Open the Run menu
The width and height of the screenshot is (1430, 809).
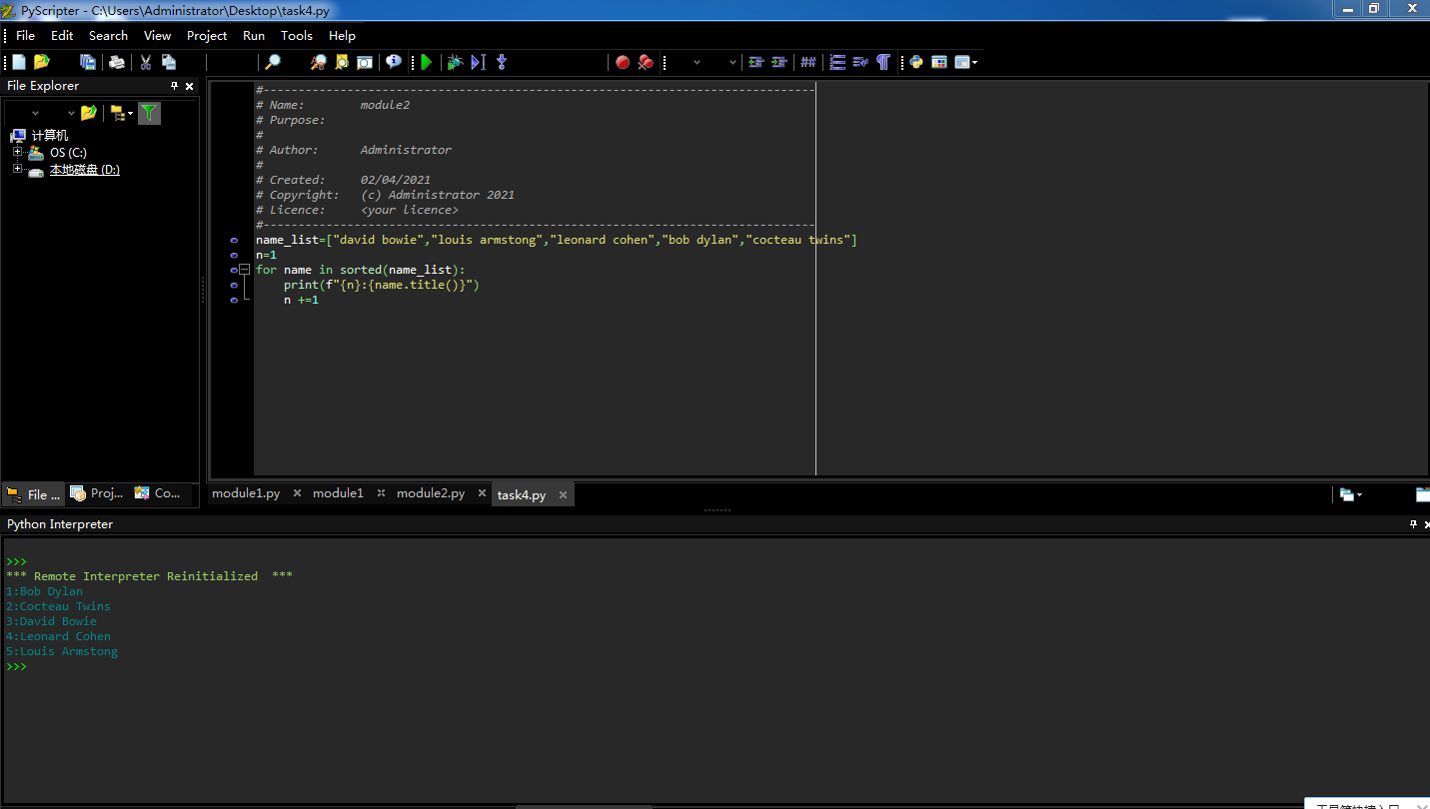[254, 35]
